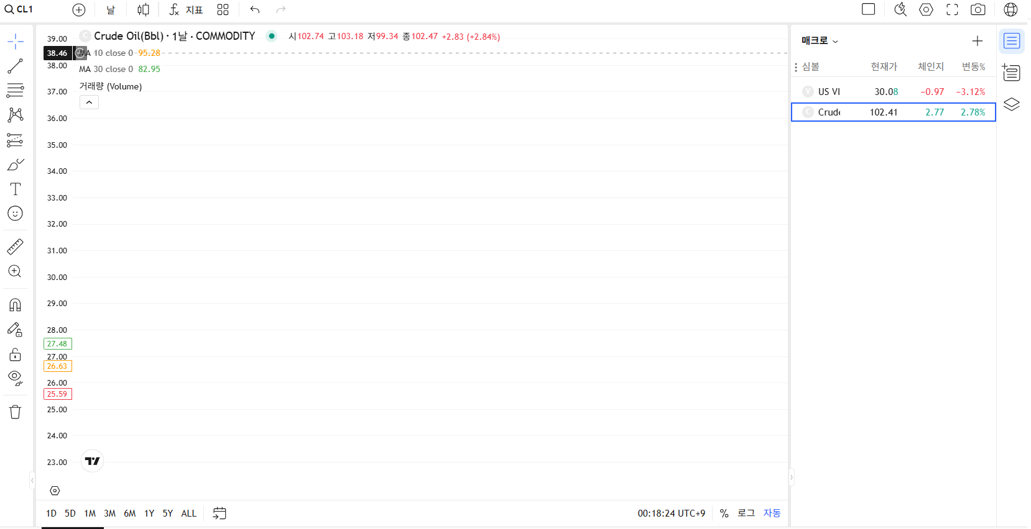The image size is (1031, 529).
Task: Click the 자동 auto scale button
Action: [772, 513]
